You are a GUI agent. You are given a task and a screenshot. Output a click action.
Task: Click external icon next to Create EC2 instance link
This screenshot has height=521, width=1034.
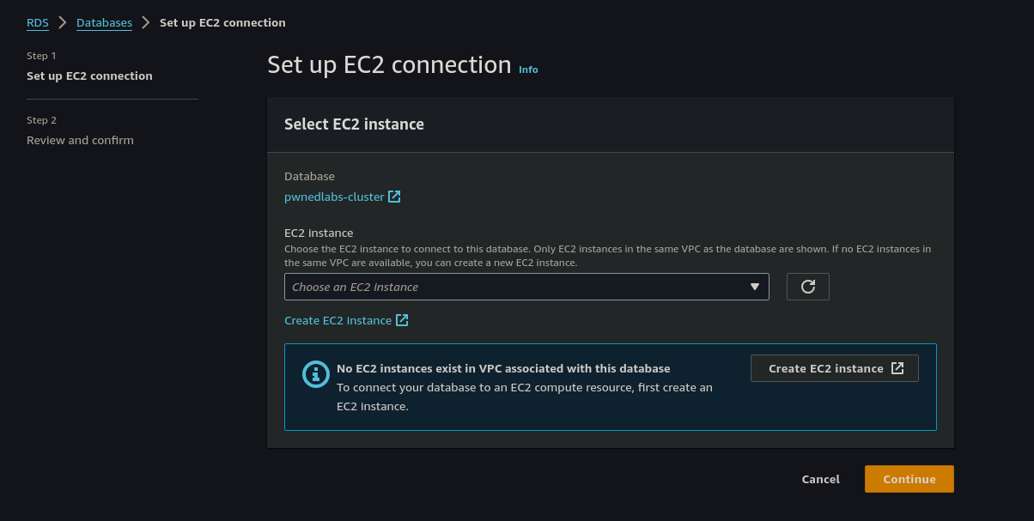click(401, 320)
